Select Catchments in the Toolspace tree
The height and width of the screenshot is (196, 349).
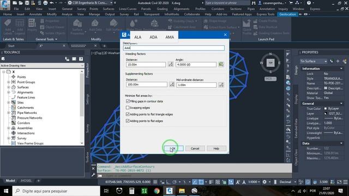(26, 108)
